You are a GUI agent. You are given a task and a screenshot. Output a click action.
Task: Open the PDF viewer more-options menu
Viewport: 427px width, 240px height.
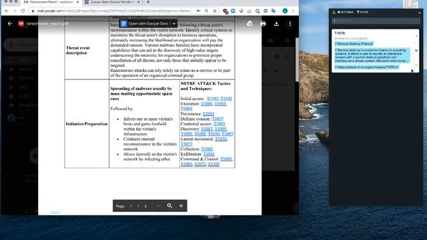coord(290,24)
